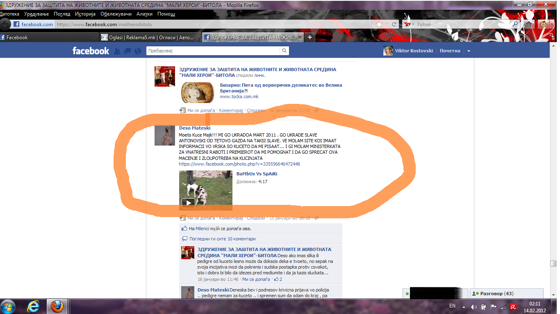Click the Почетна link

pos(450,51)
